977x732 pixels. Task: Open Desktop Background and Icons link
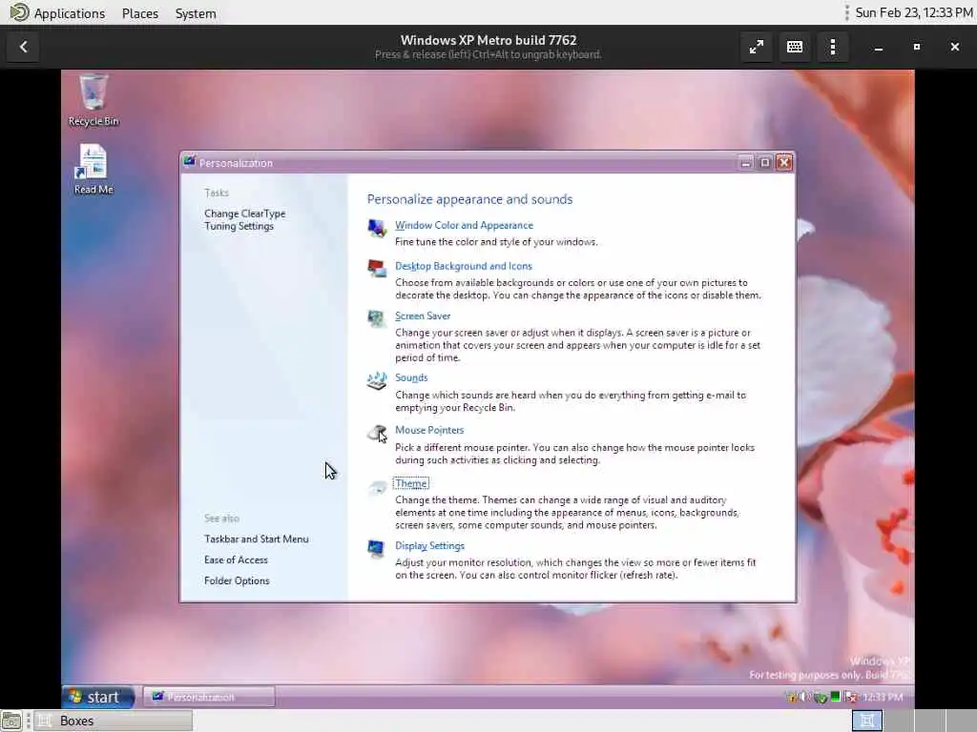(x=463, y=266)
